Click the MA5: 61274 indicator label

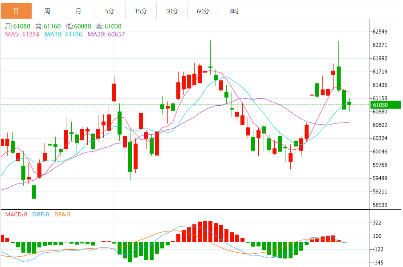point(22,34)
